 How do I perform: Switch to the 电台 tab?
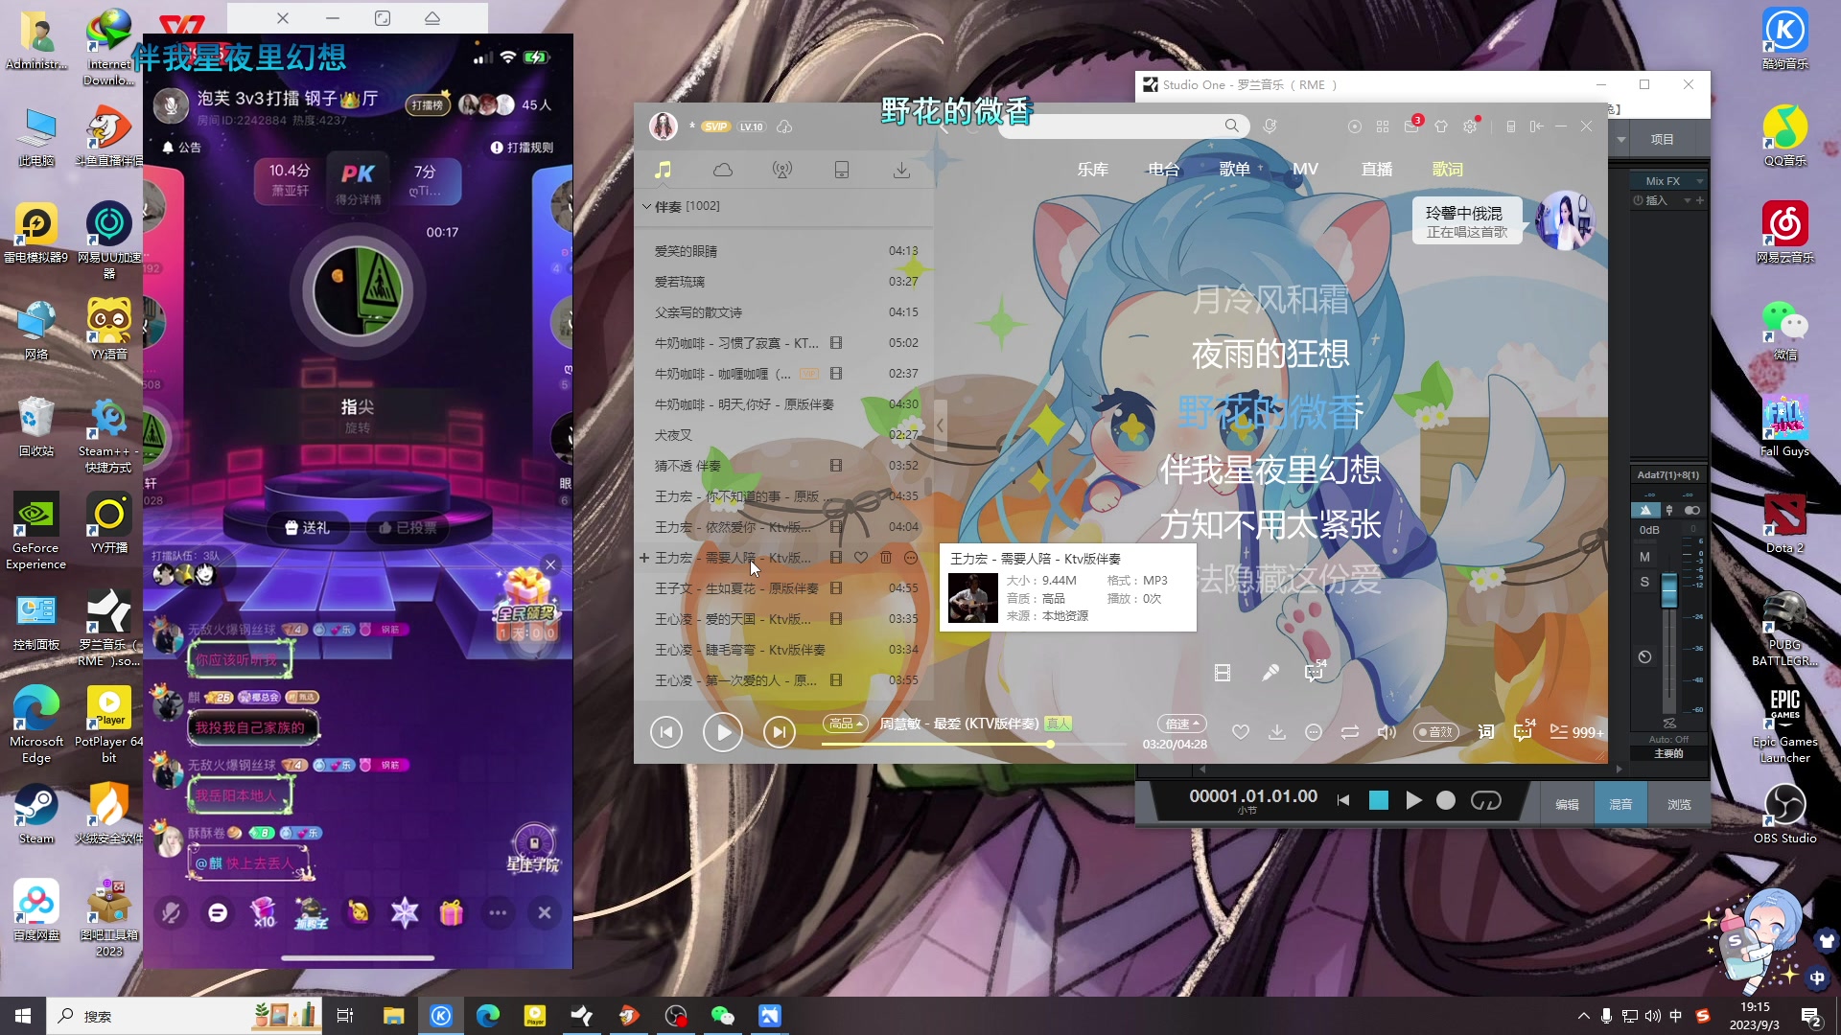pyautogui.click(x=1163, y=170)
